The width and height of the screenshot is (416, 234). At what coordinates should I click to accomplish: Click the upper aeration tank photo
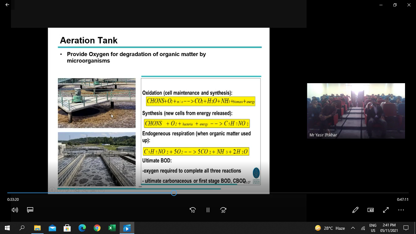[97, 103]
